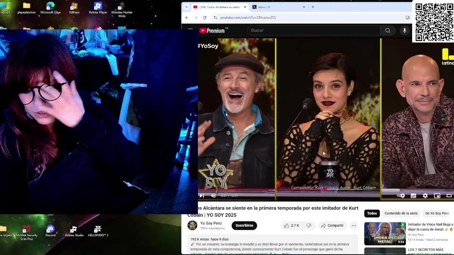The image size is (454, 255).
Task: Open 'Imitador de Vince Neil' video title
Action: point(431,227)
